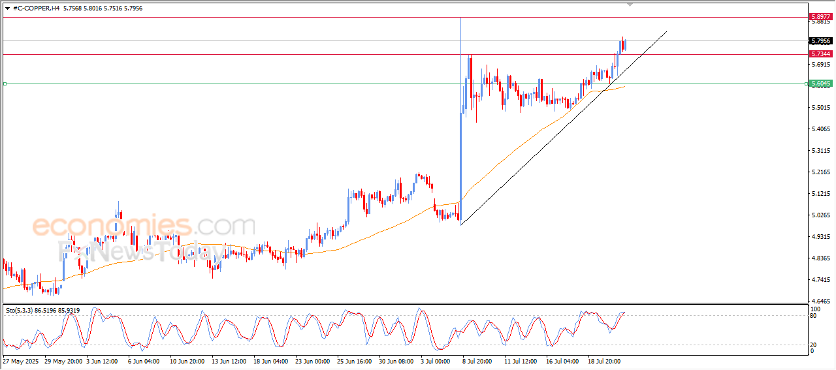The height and width of the screenshot is (370, 836).
Task: Click the stochastic scale value 20
Action: pyautogui.click(x=814, y=345)
